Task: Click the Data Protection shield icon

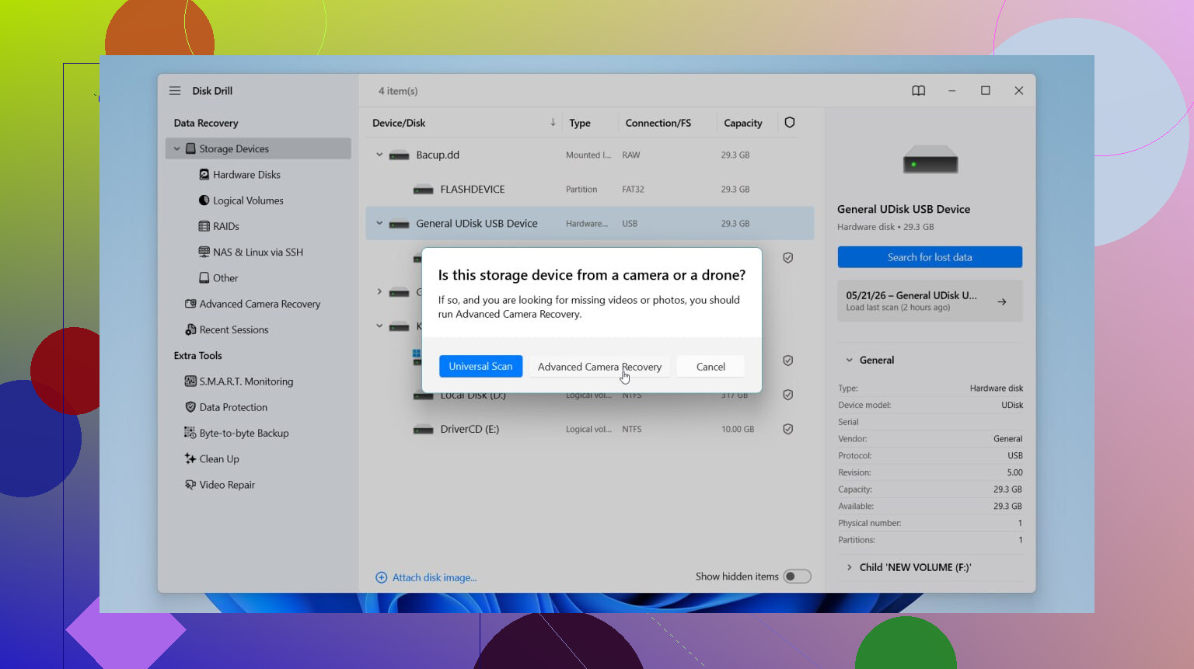Action: (x=190, y=407)
